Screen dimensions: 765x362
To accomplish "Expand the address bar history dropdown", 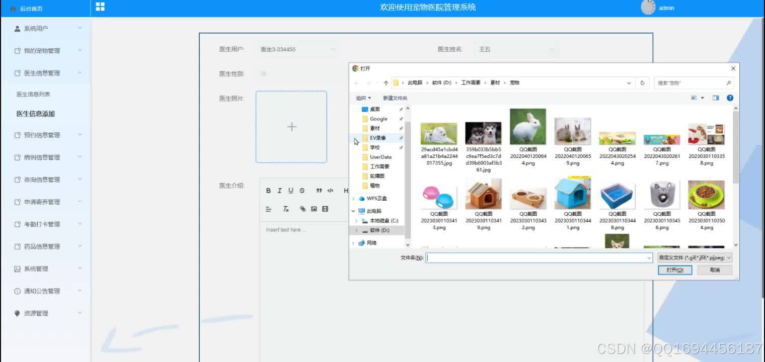I will tap(629, 83).
